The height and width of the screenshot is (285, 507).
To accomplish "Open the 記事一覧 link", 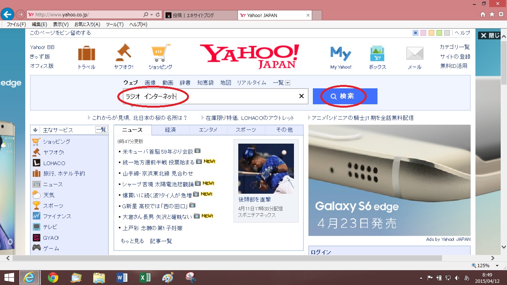I will coord(161,241).
